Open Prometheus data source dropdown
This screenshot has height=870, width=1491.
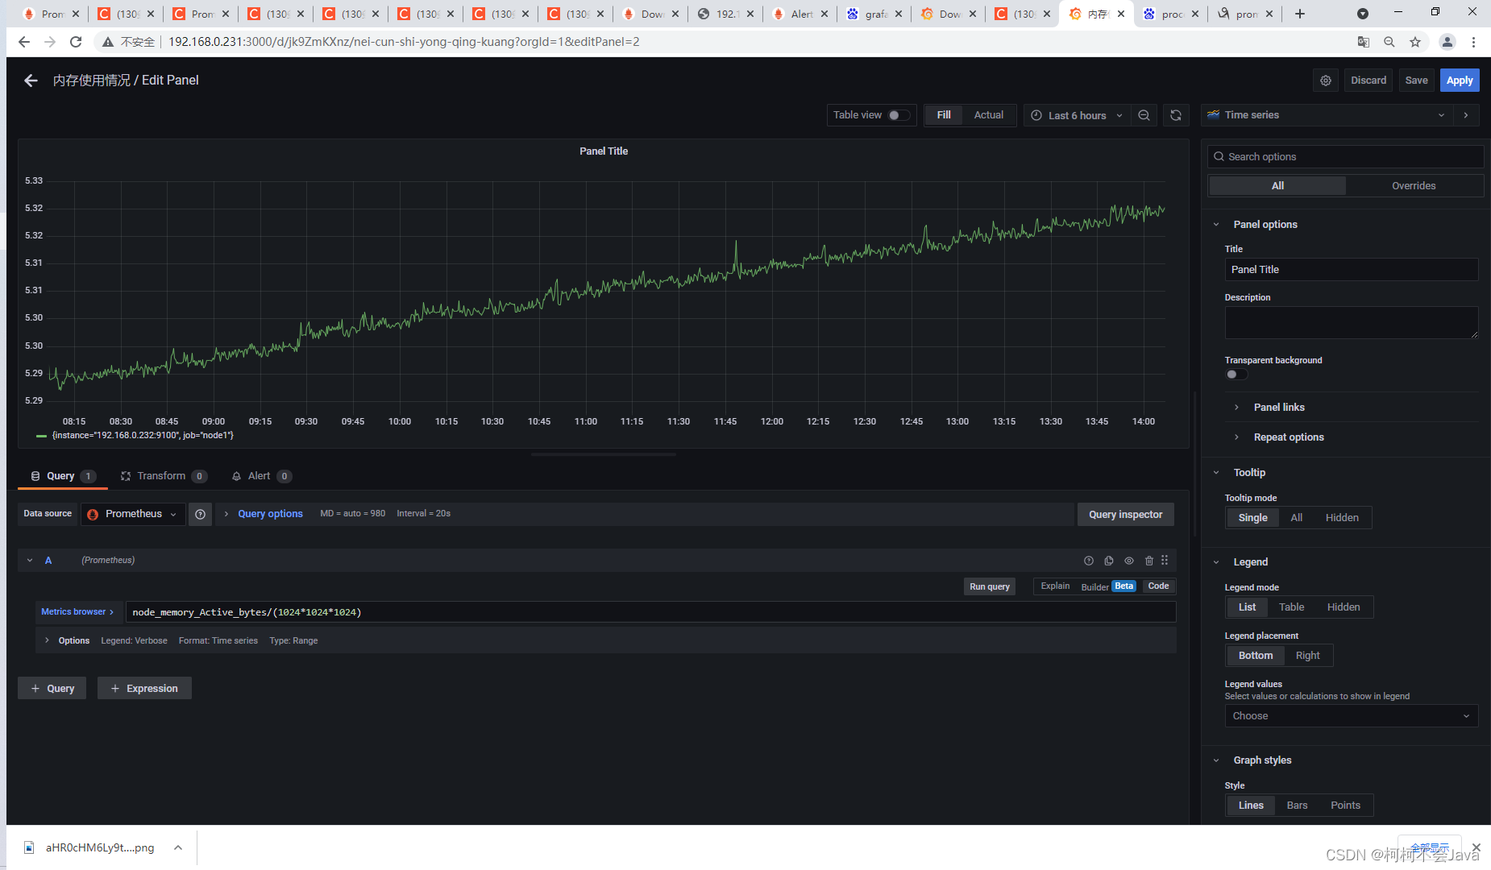(133, 514)
